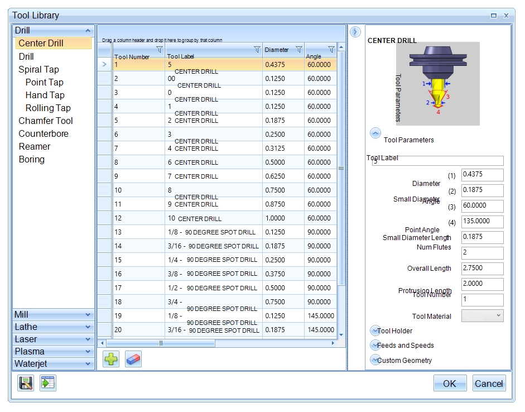This screenshot has height=412, width=525.
Task: Collapse the Tool Parameters section
Action: coord(375,133)
